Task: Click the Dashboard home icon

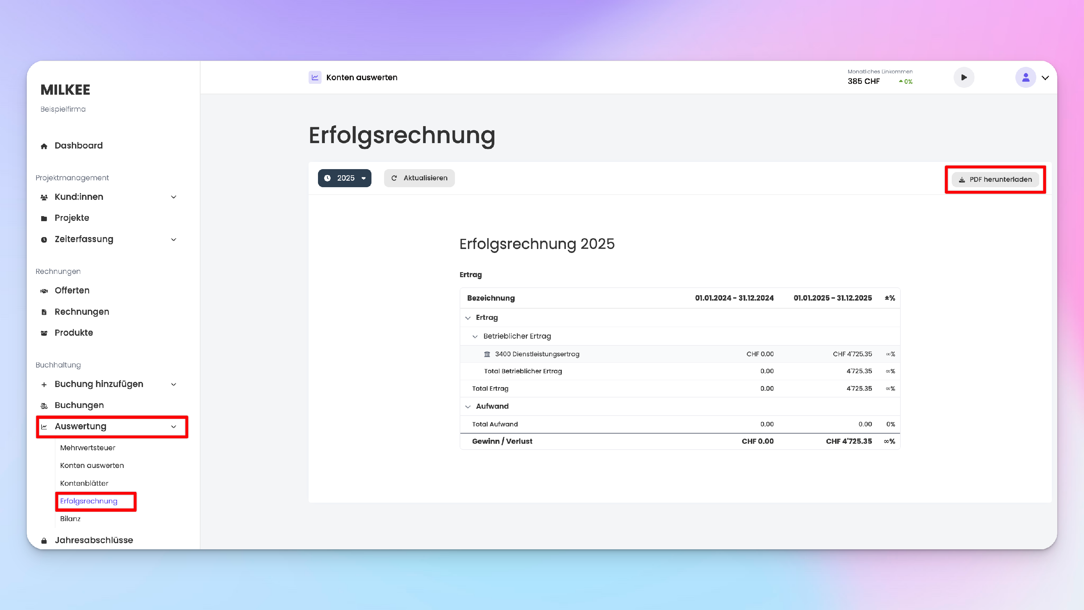Action: [x=44, y=146]
